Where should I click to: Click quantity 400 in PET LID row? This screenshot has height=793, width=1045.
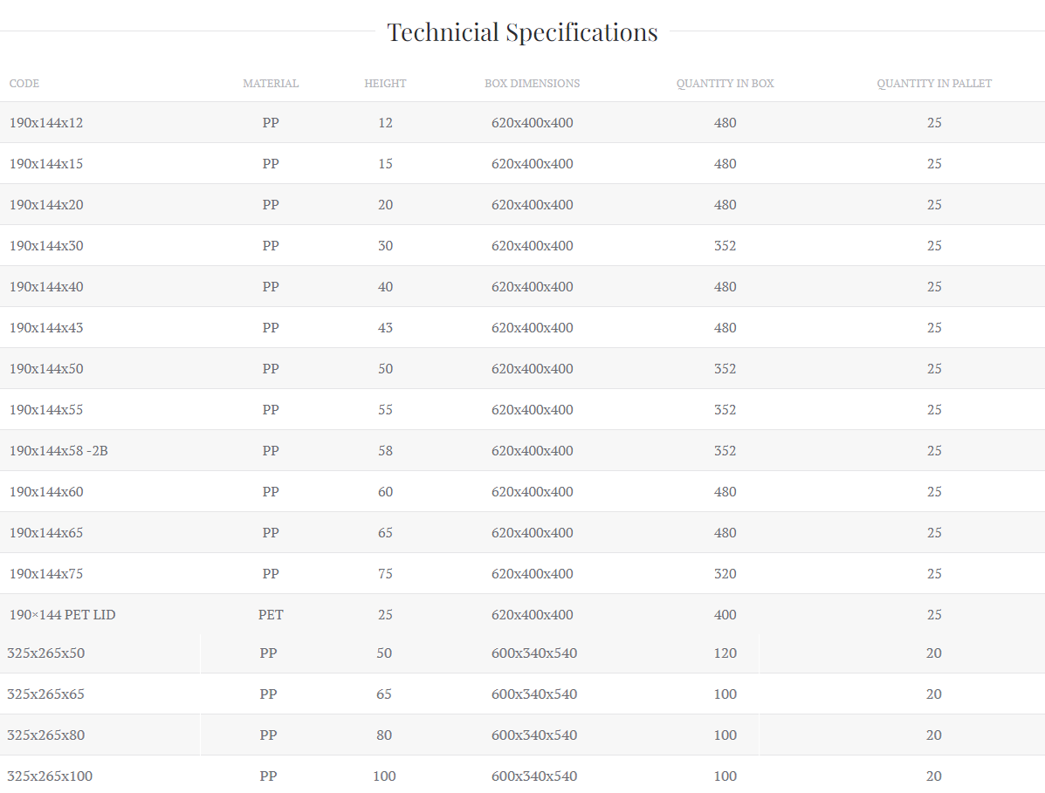725,615
